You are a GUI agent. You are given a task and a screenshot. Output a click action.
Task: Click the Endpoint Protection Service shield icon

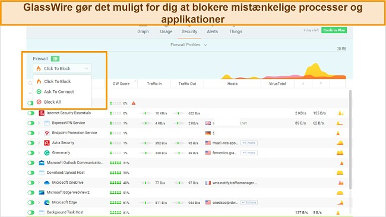click(x=47, y=133)
